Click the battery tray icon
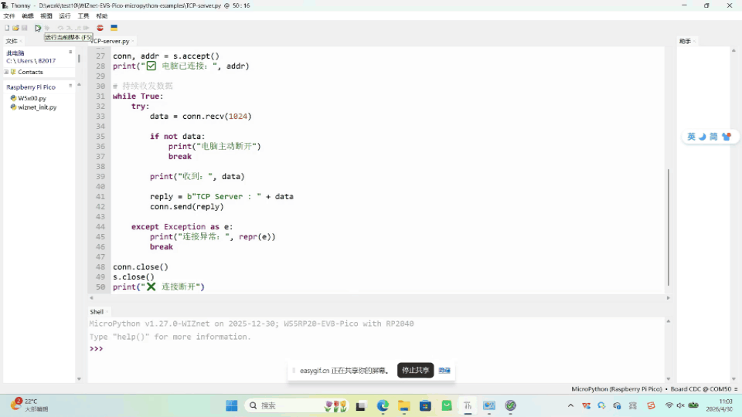This screenshot has height=417, width=742. pos(693,405)
